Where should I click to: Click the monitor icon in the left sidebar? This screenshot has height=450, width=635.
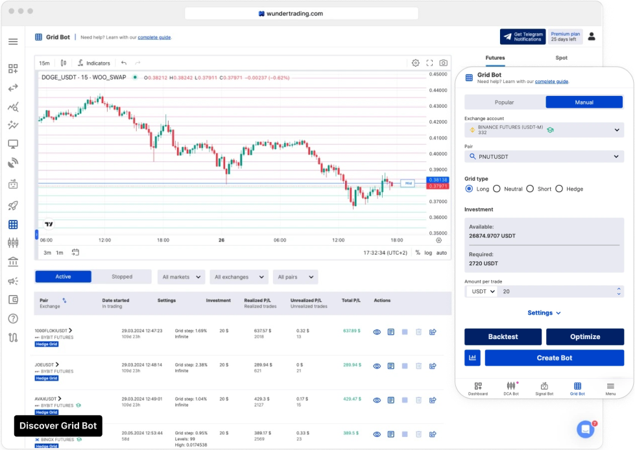tap(13, 144)
